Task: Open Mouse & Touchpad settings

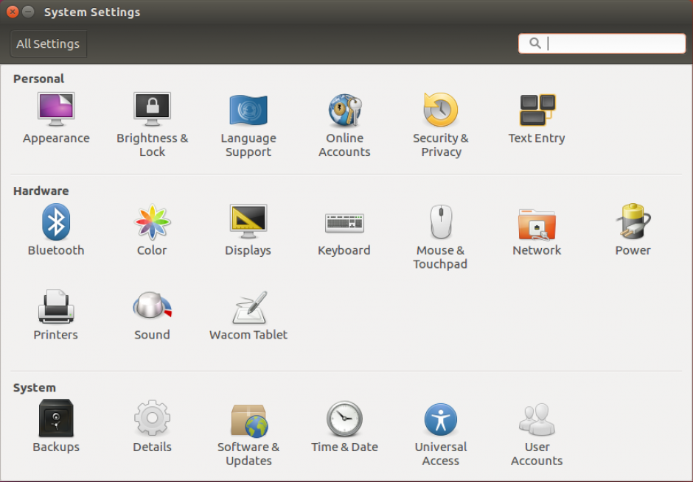Action: [x=440, y=228]
